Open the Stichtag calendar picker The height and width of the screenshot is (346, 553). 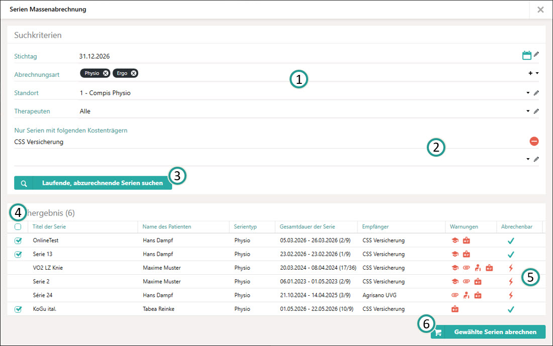(526, 55)
